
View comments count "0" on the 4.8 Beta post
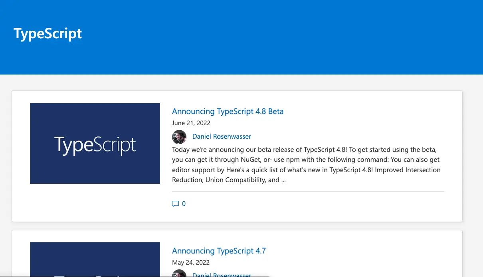click(x=184, y=203)
